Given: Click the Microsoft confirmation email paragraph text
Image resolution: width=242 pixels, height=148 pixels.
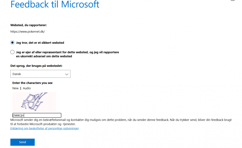Looking at the screenshot, I should point(121,122).
